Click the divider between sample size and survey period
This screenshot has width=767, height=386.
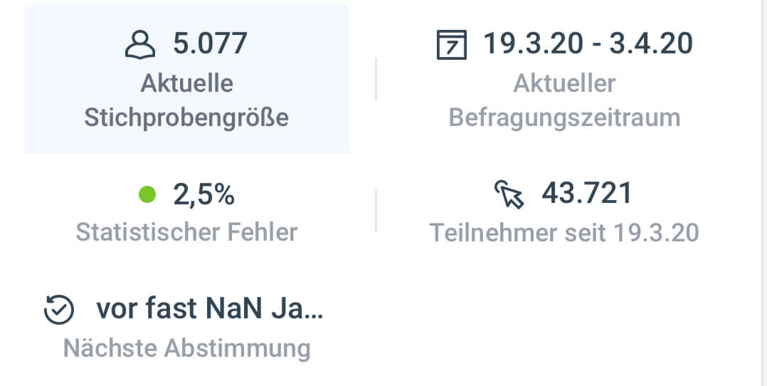point(376,78)
